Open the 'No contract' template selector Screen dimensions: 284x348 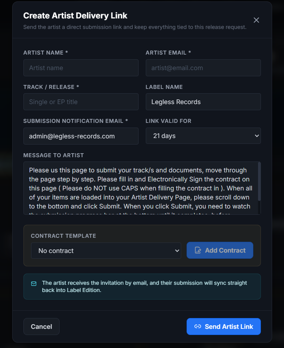[106, 250]
